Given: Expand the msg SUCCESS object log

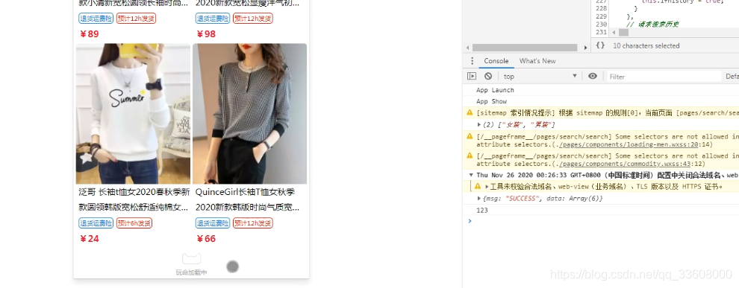Looking at the screenshot, I should pos(479,198).
